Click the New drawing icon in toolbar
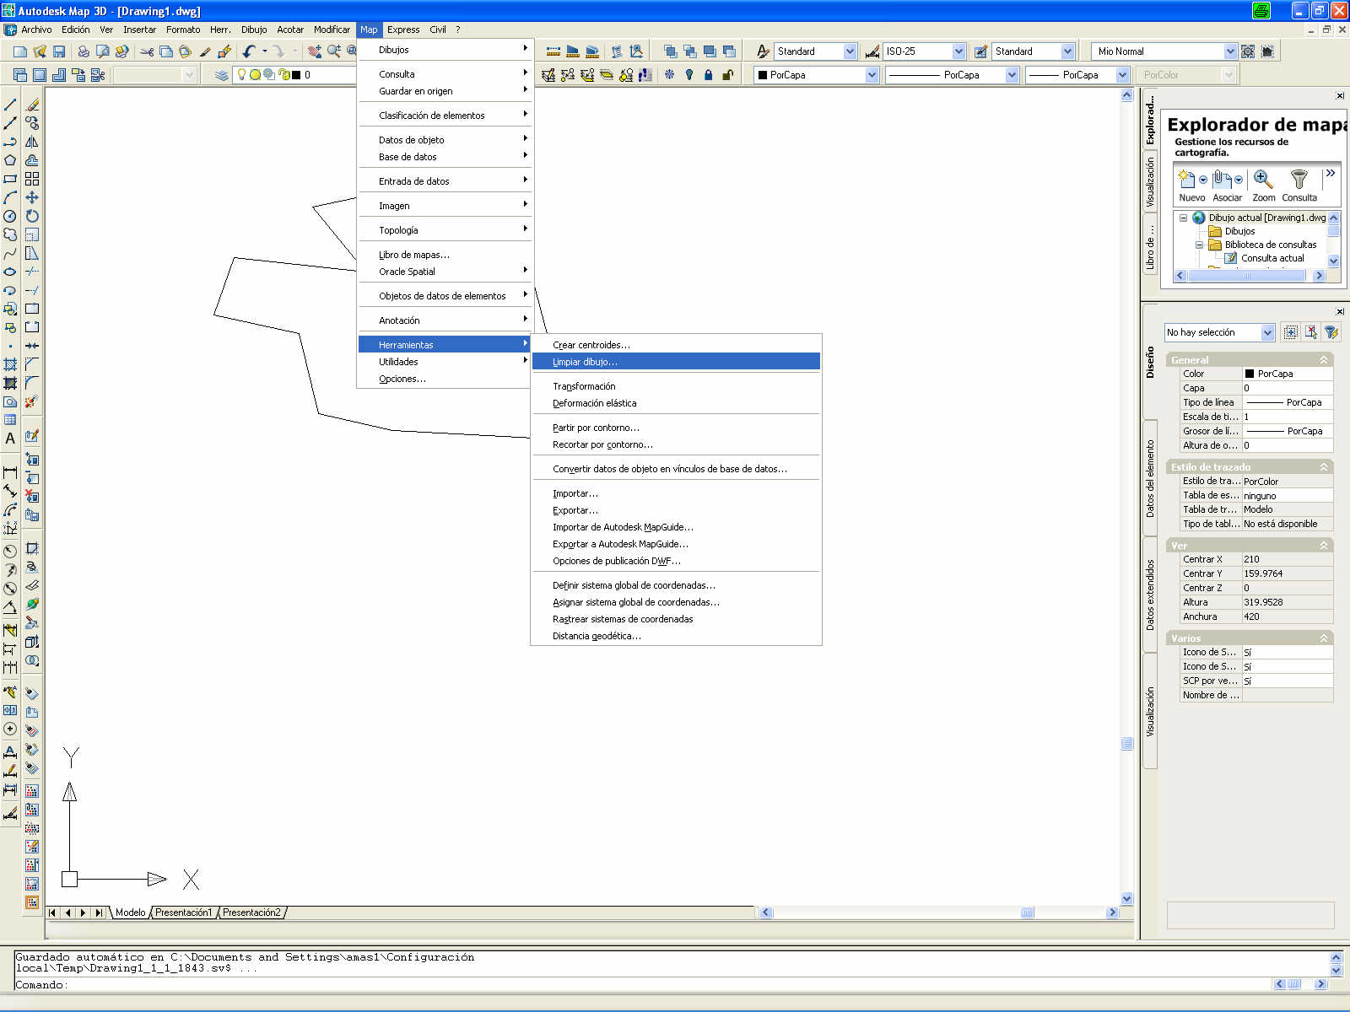Image resolution: width=1350 pixels, height=1012 pixels. tap(20, 51)
